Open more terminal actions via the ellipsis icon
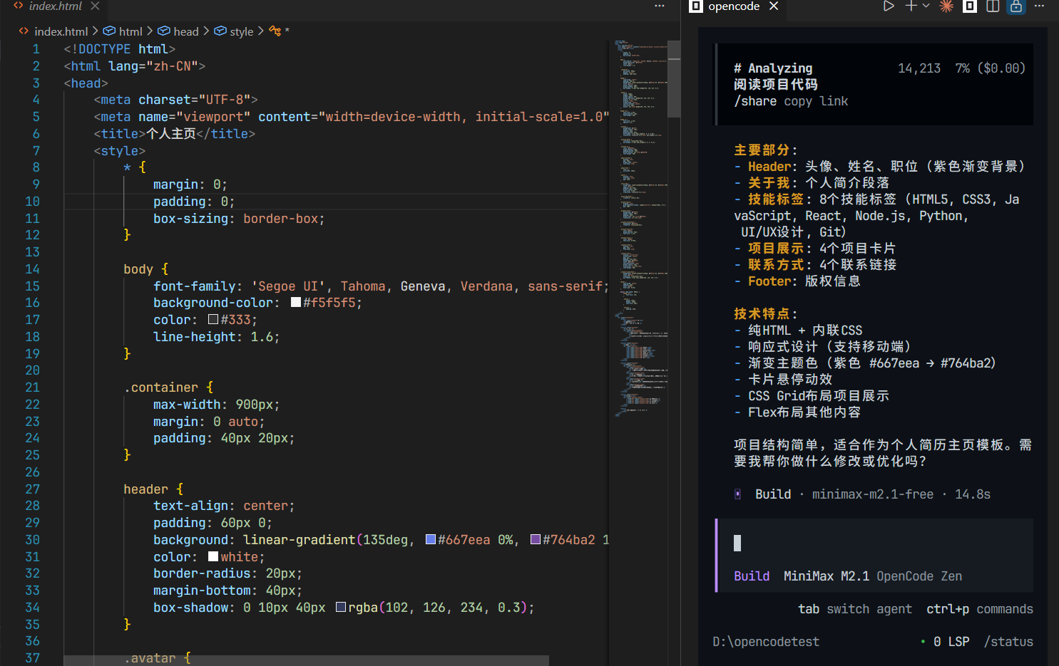The width and height of the screenshot is (1059, 666). pyautogui.click(x=1039, y=6)
